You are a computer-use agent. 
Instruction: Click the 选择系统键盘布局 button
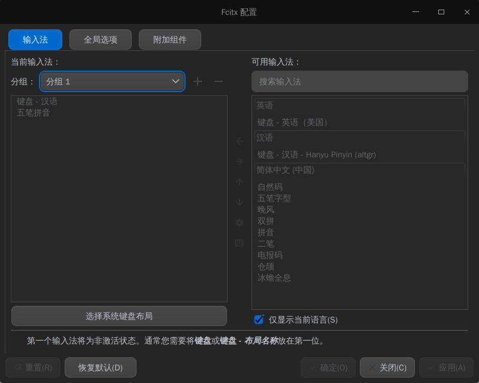(x=118, y=316)
